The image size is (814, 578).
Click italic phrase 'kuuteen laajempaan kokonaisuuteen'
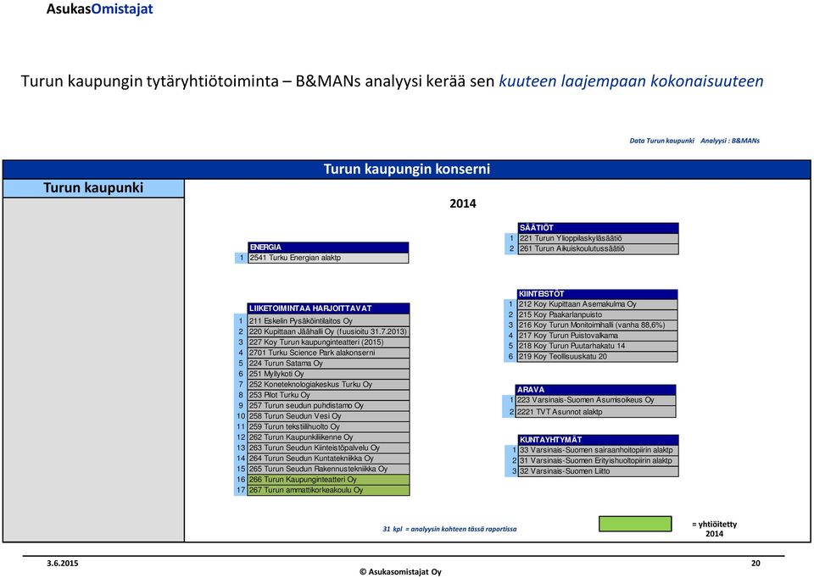pos(631,81)
